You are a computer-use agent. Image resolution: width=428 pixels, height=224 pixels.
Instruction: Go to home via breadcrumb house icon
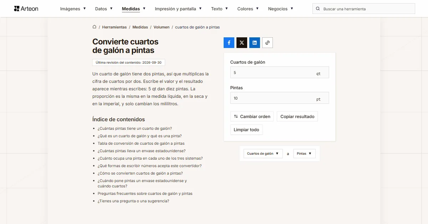[x=95, y=27]
